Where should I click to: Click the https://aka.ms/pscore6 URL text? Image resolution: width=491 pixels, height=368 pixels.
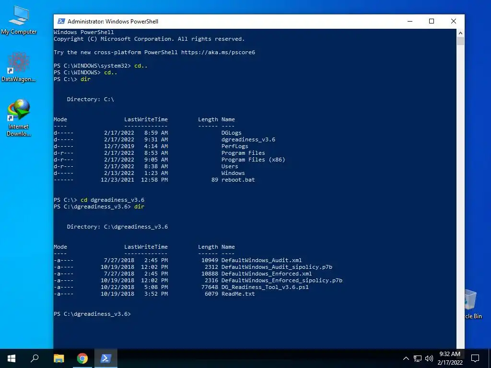pos(218,52)
